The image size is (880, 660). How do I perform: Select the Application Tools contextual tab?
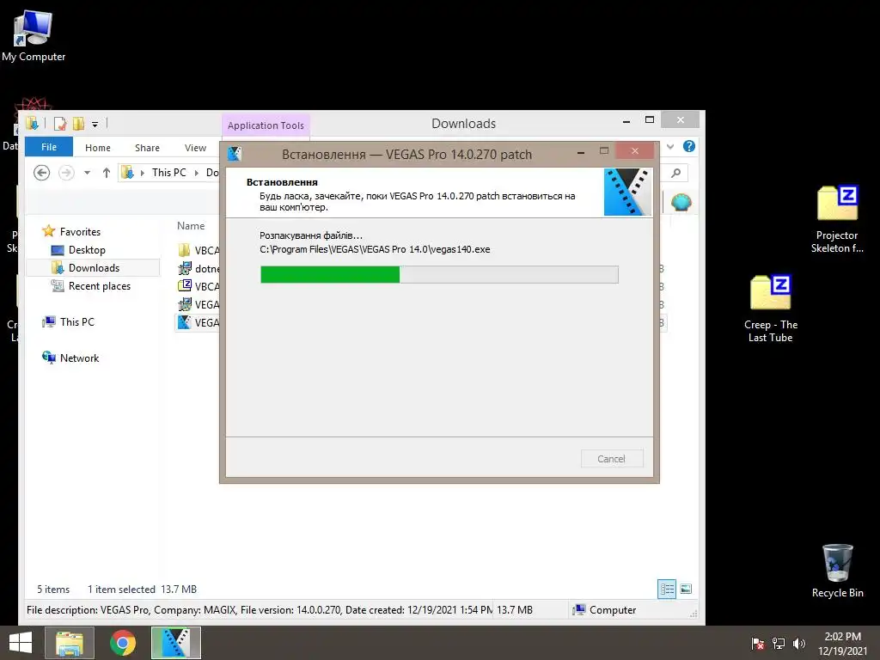[x=266, y=125]
